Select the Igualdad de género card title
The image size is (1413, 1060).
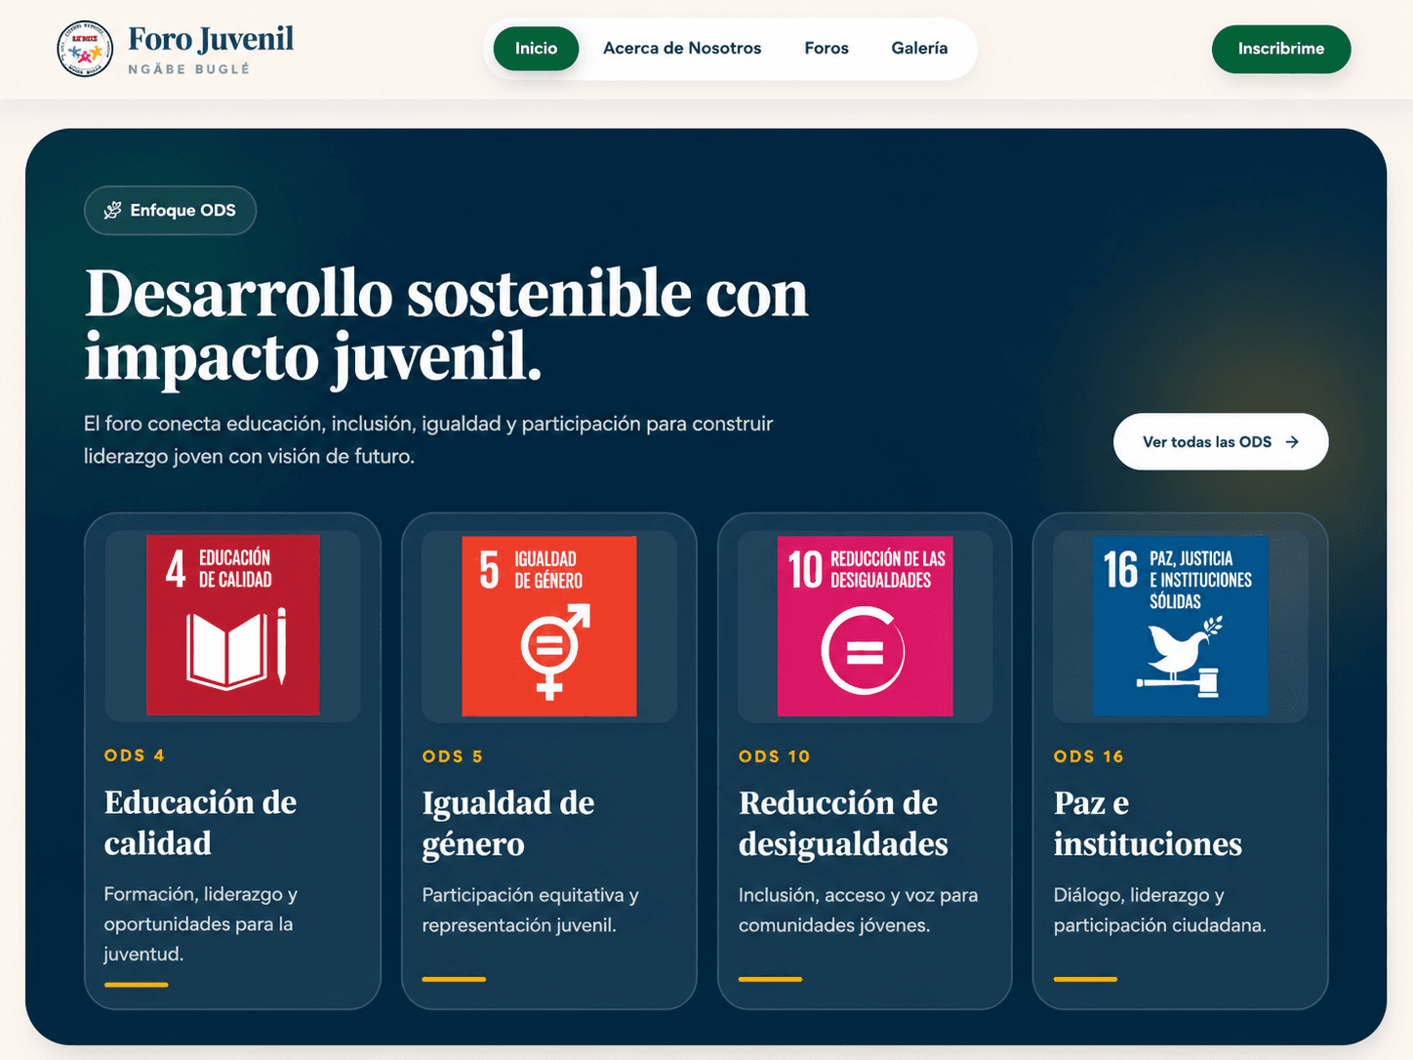(x=508, y=823)
